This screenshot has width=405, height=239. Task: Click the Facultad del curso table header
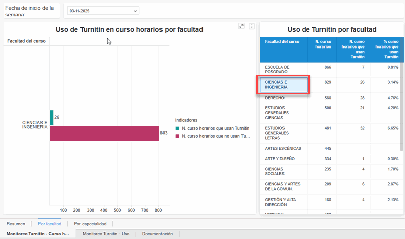(282, 41)
